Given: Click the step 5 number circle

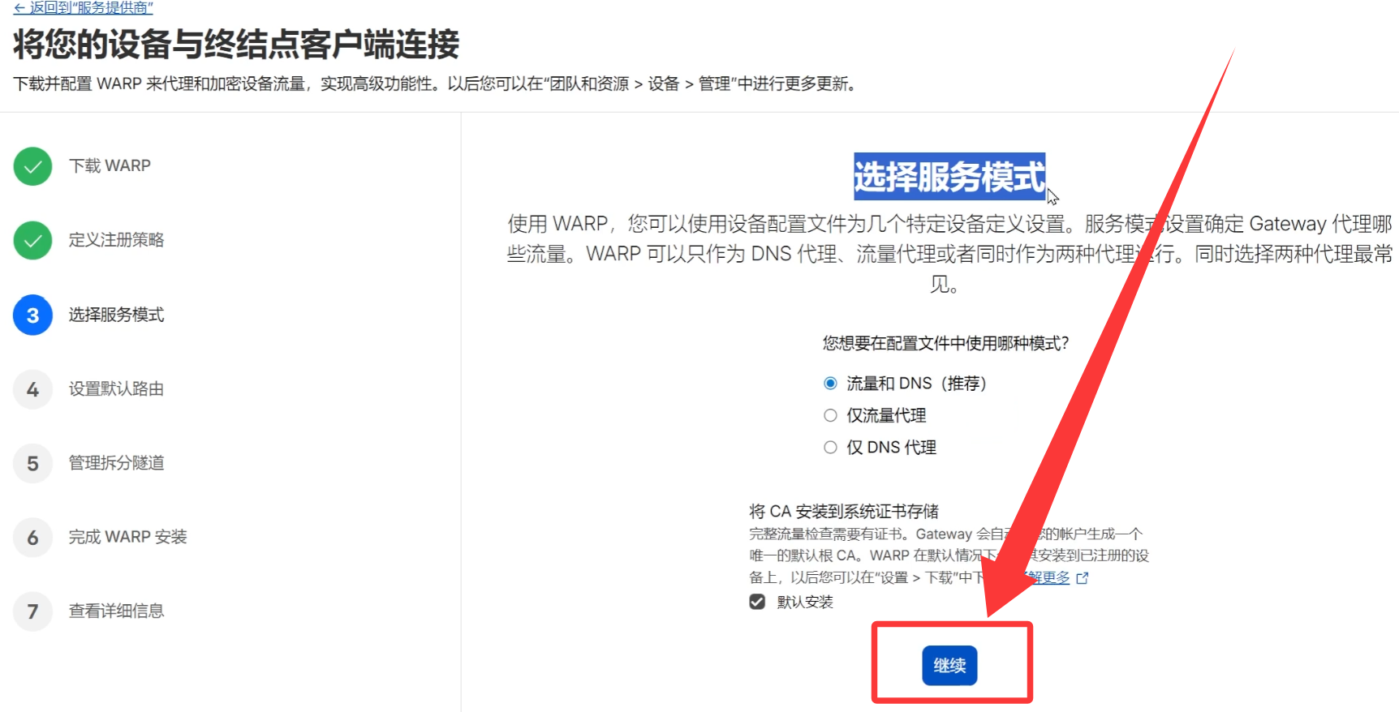Looking at the screenshot, I should [32, 464].
